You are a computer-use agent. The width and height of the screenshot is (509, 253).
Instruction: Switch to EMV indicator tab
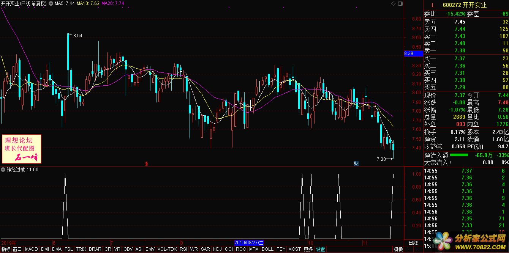click(150, 249)
